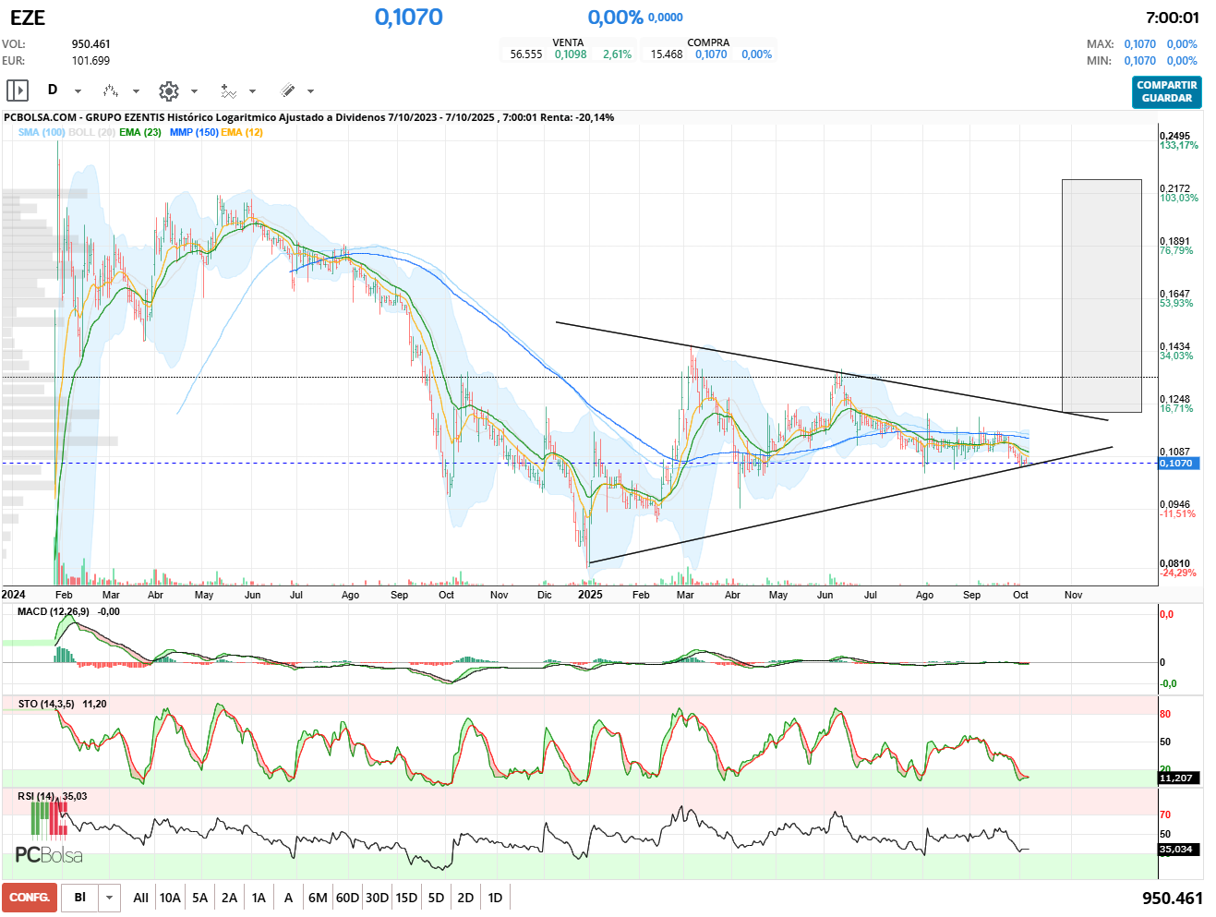Select the 6M time range
Image resolution: width=1216 pixels, height=917 pixels.
(x=318, y=898)
